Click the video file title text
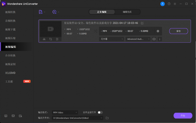This screenshot has width=196, height=123. 101,23
